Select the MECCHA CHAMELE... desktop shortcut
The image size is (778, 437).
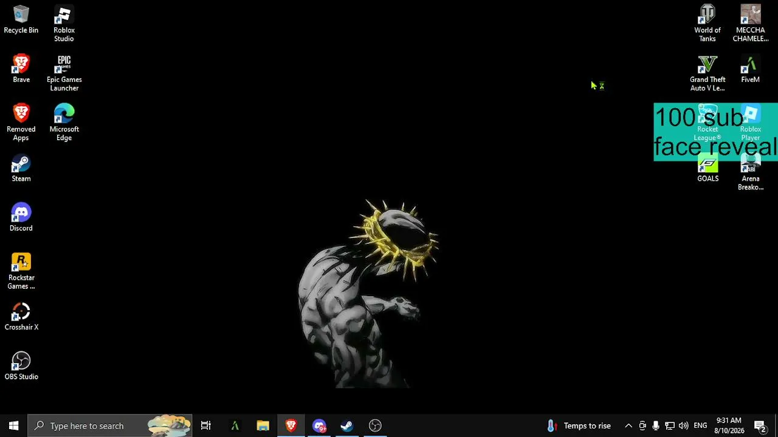pyautogui.click(x=751, y=24)
